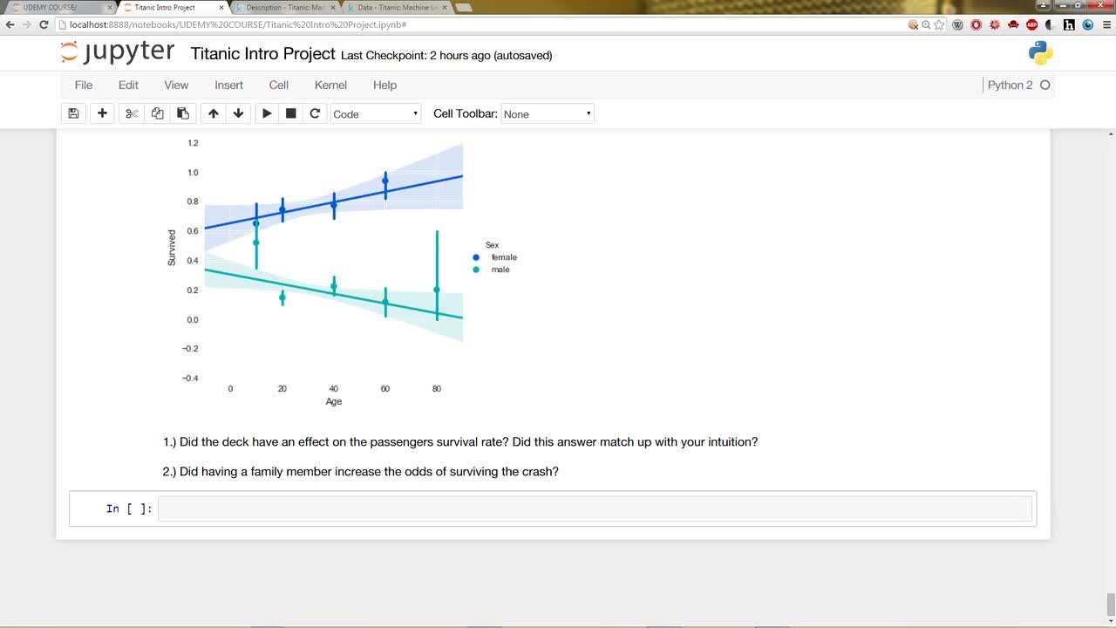Cut selected cell using scissors icon
Image resolution: width=1116 pixels, height=628 pixels.
[132, 113]
